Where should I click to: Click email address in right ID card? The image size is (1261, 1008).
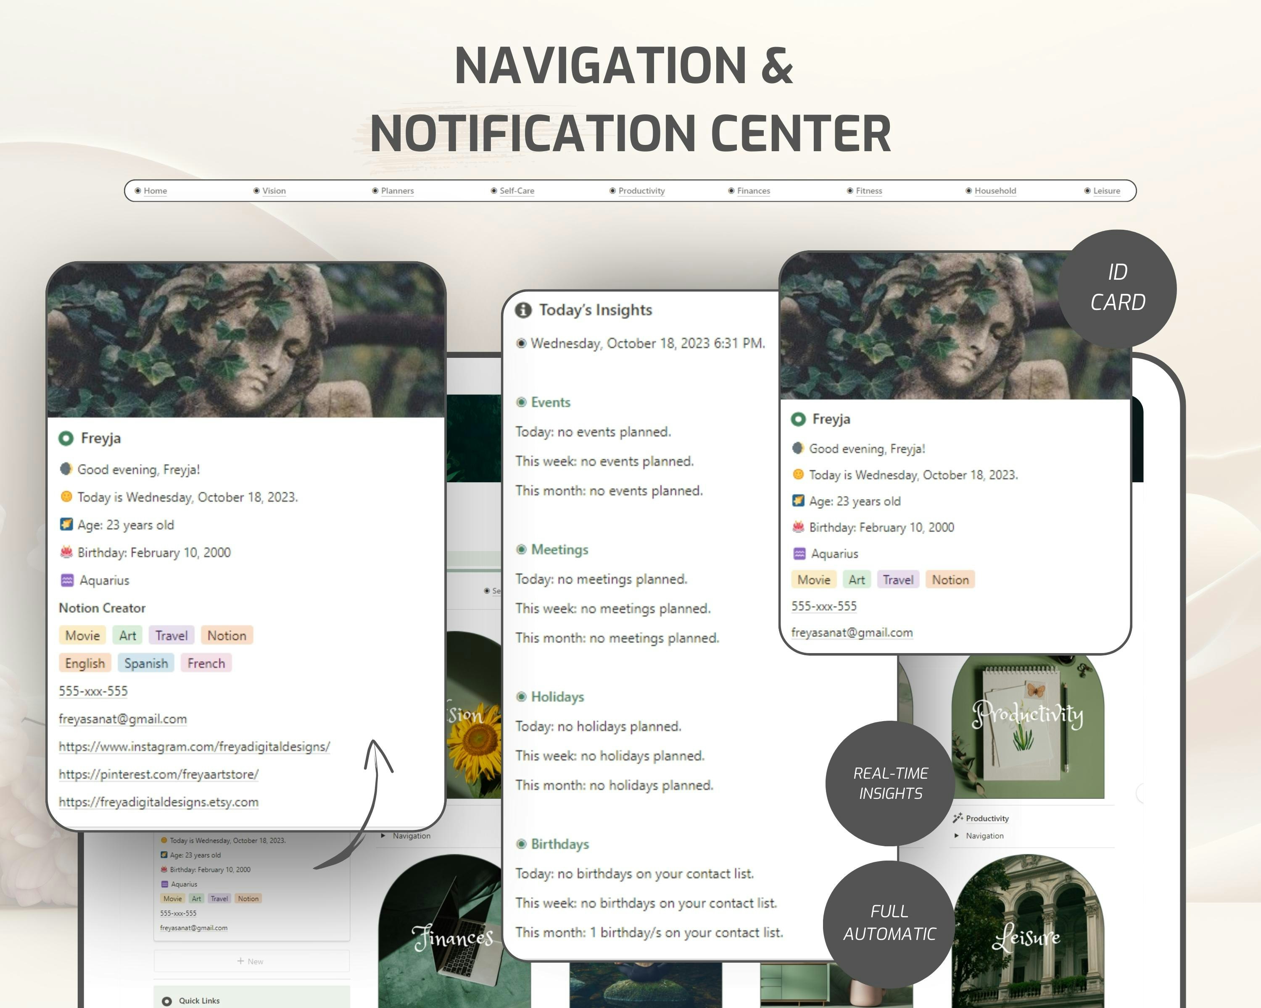pyautogui.click(x=852, y=632)
